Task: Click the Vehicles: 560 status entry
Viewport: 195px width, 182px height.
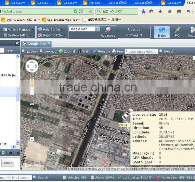Action: point(75,177)
